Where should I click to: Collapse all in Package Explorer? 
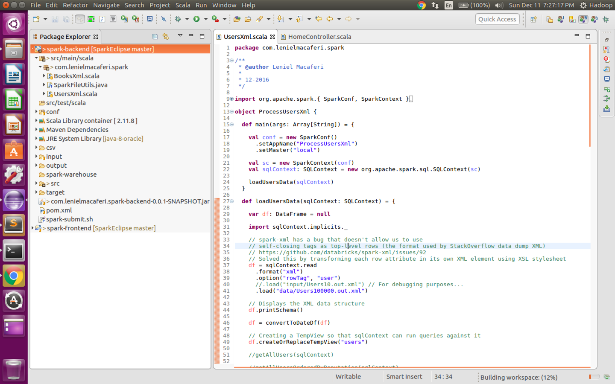155,37
